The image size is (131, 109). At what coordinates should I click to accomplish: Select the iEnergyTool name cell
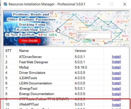[28, 89]
